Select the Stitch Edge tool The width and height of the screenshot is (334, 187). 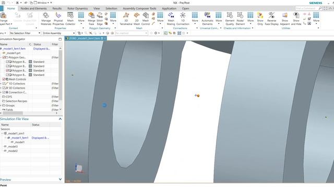100,19
